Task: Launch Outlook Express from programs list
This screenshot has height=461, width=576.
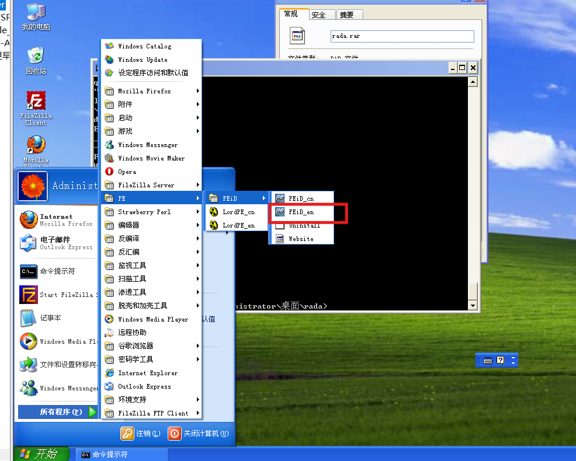Action: [151, 386]
